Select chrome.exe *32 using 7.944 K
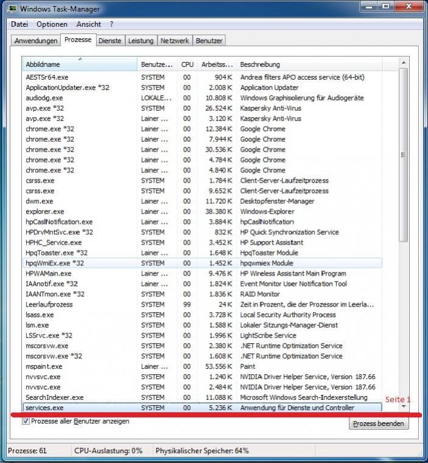Image resolution: width=428 pixels, height=463 pixels. (x=202, y=139)
